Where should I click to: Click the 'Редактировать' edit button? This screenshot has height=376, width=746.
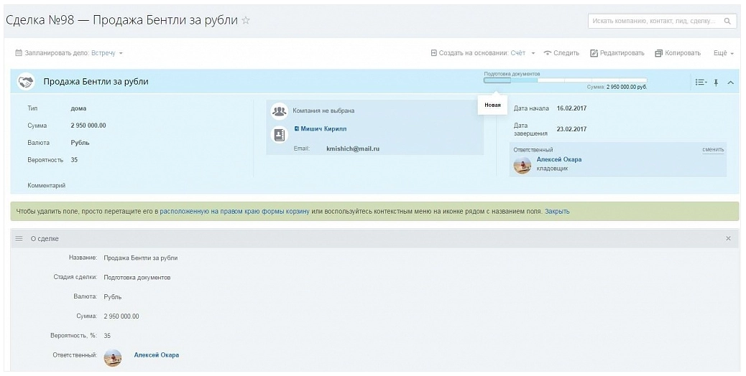(617, 53)
